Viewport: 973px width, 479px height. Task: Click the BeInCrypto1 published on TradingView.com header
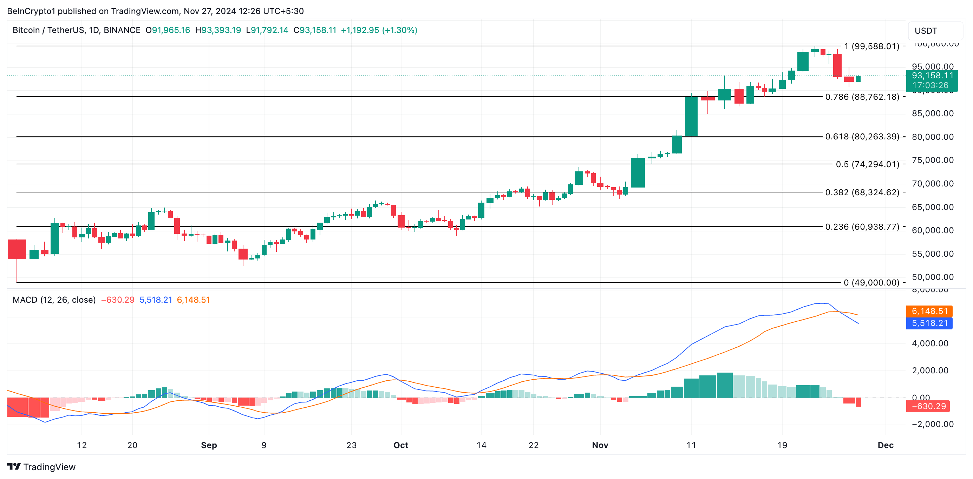click(x=155, y=11)
